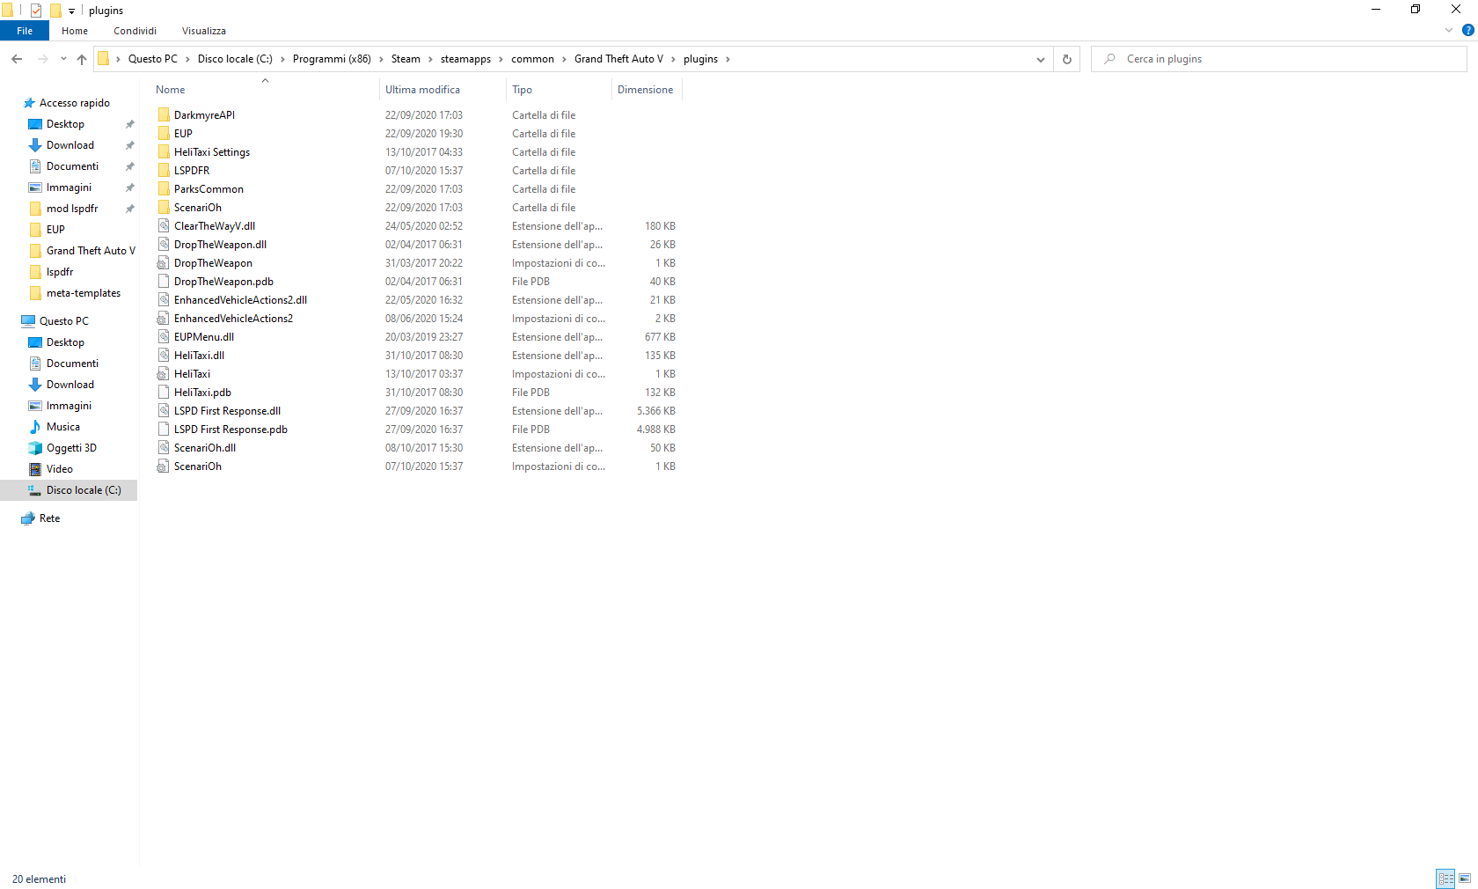Select the EnhancedVehicleActions2 settings file name
Viewport: 1478px width, 889px height.
point(233,319)
